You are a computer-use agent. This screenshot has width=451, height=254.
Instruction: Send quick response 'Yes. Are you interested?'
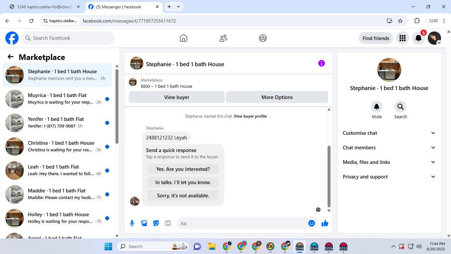tap(183, 169)
